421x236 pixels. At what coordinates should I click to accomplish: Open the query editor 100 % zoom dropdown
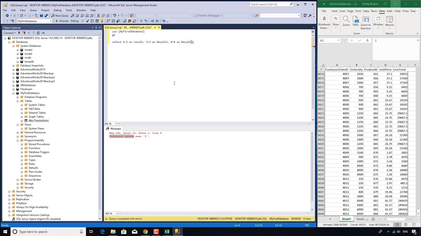coord(115,124)
